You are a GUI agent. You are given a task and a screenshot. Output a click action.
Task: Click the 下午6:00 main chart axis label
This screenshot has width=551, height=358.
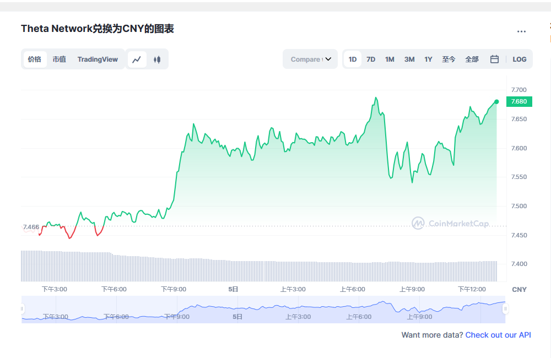(x=114, y=289)
